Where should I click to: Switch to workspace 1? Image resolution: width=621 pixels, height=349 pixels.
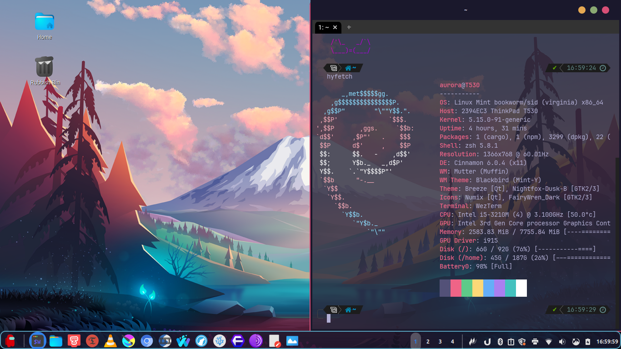pos(416,341)
